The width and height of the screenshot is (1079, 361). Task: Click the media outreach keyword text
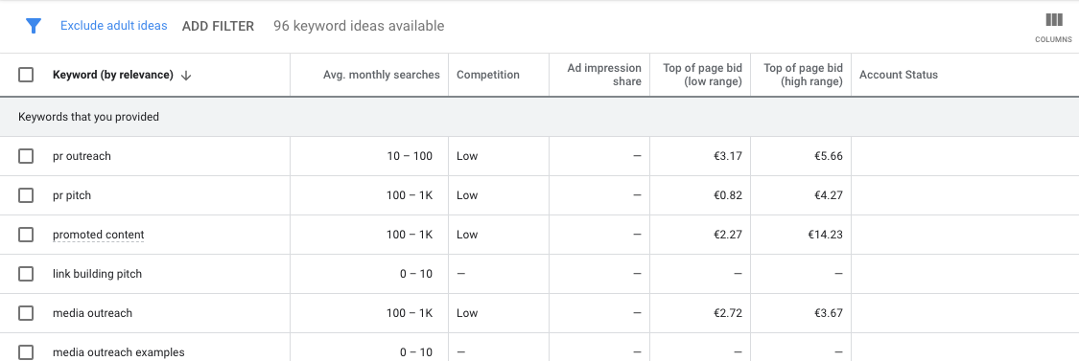tap(92, 313)
